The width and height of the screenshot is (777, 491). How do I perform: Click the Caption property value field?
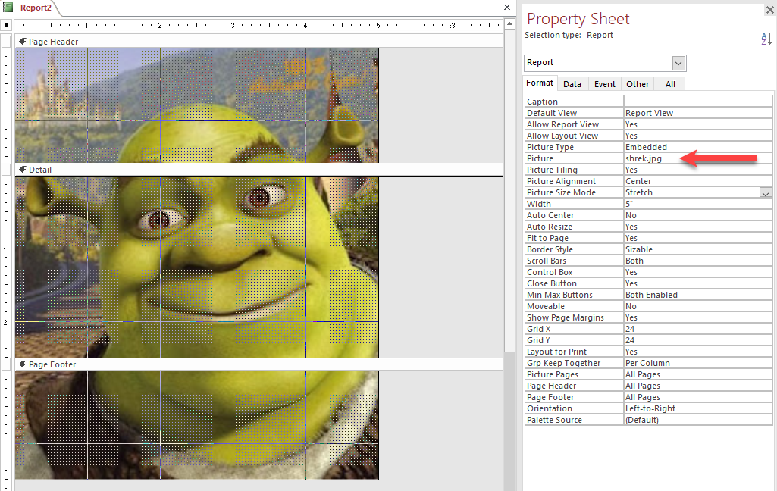pyautogui.click(x=697, y=102)
